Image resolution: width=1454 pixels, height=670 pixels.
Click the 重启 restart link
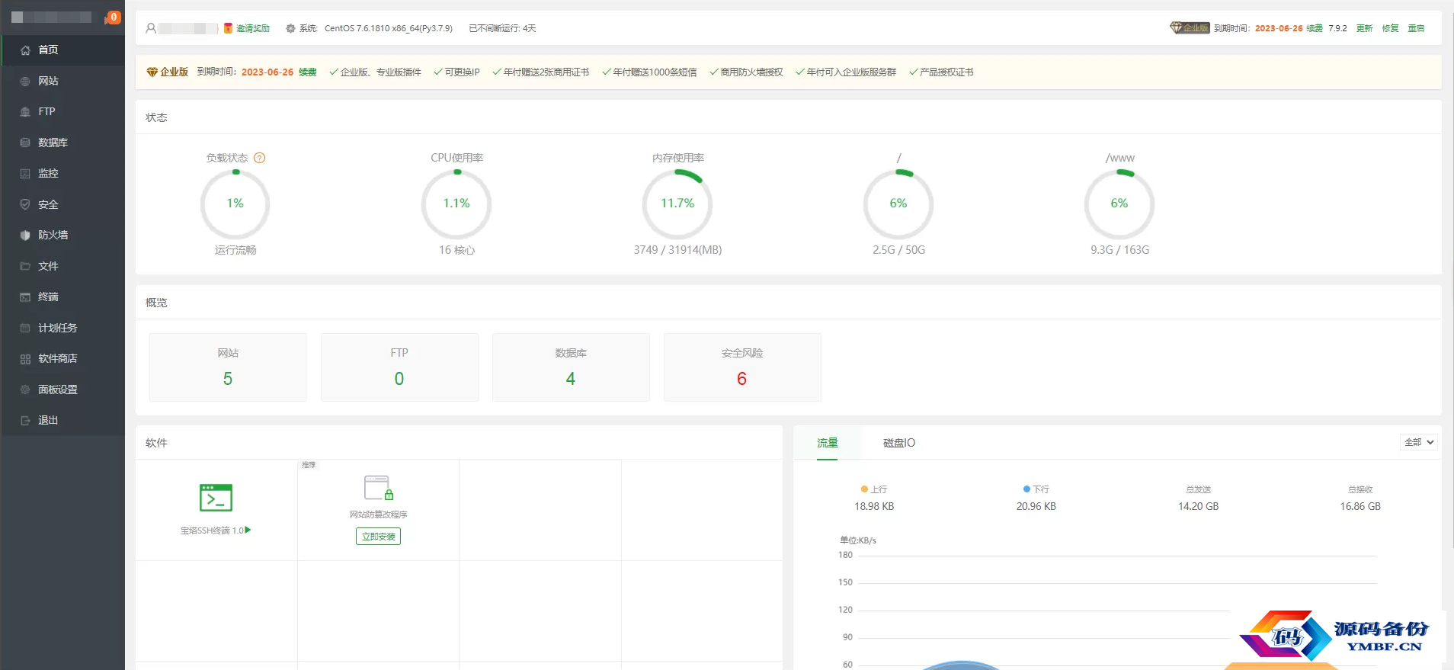pyautogui.click(x=1417, y=28)
